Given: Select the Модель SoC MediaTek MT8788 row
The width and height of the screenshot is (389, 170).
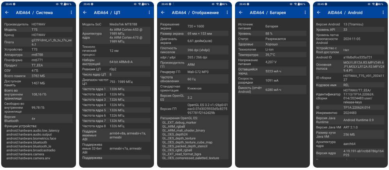Looking at the screenshot, I should pos(115,24).
